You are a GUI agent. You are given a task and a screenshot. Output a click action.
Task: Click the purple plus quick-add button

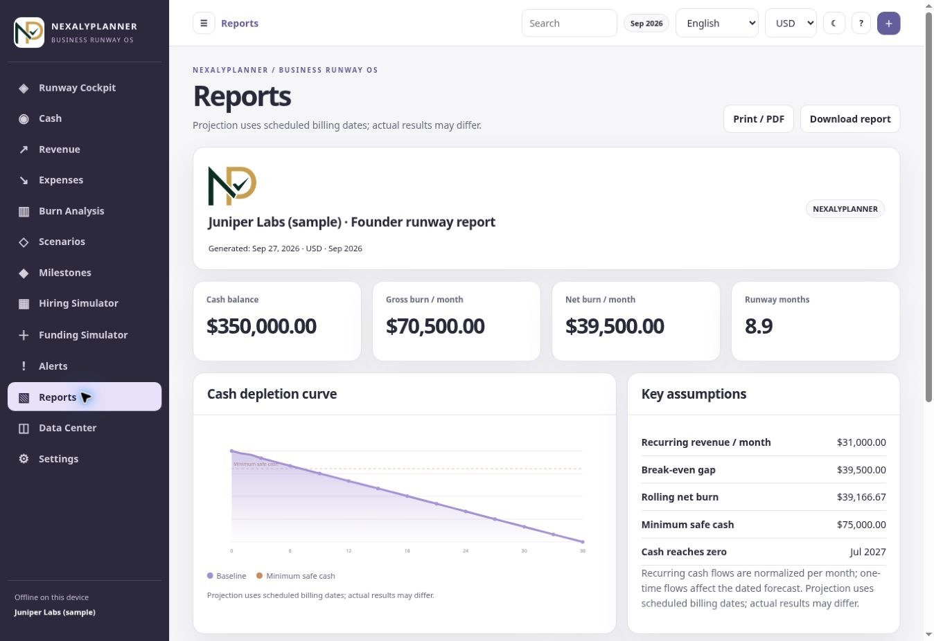pyautogui.click(x=889, y=23)
